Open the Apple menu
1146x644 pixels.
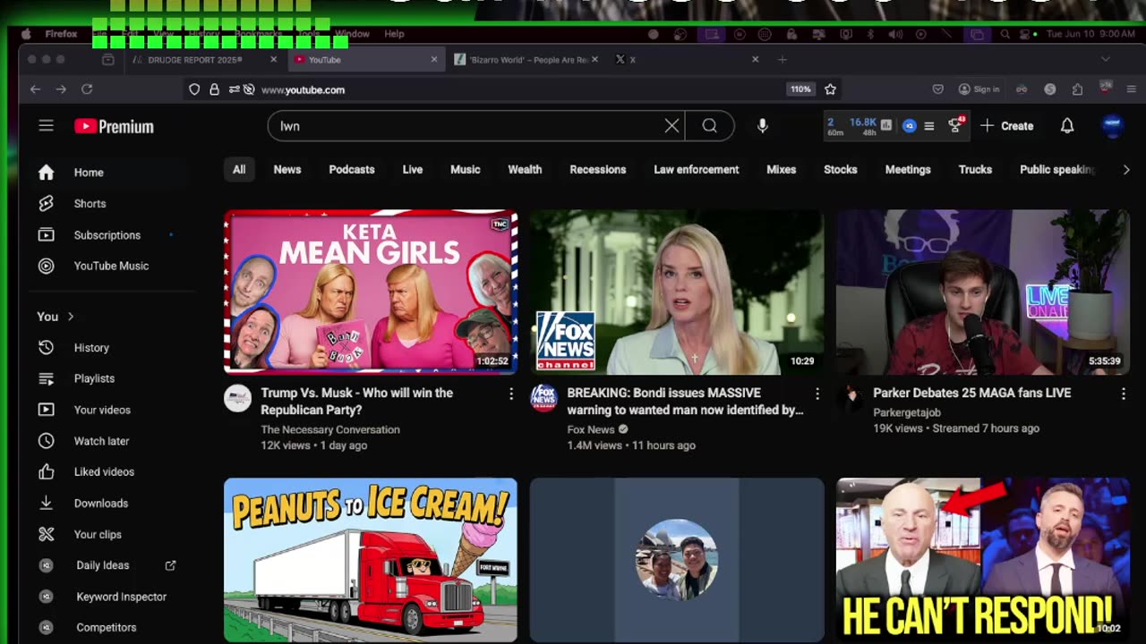tap(26, 34)
